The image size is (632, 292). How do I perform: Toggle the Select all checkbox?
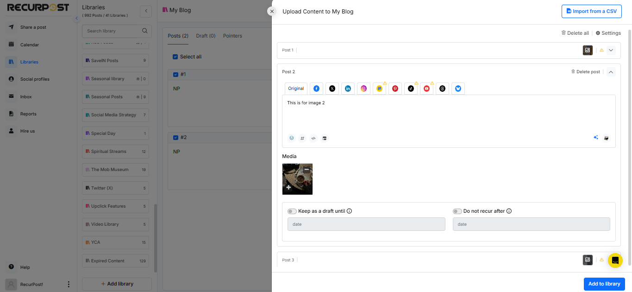point(175,57)
